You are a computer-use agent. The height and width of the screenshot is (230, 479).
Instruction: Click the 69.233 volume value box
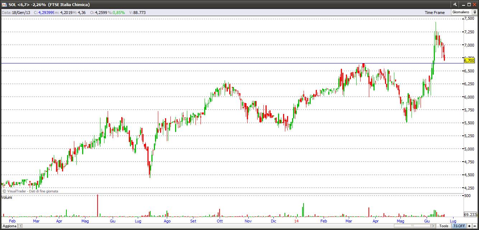click(470, 215)
